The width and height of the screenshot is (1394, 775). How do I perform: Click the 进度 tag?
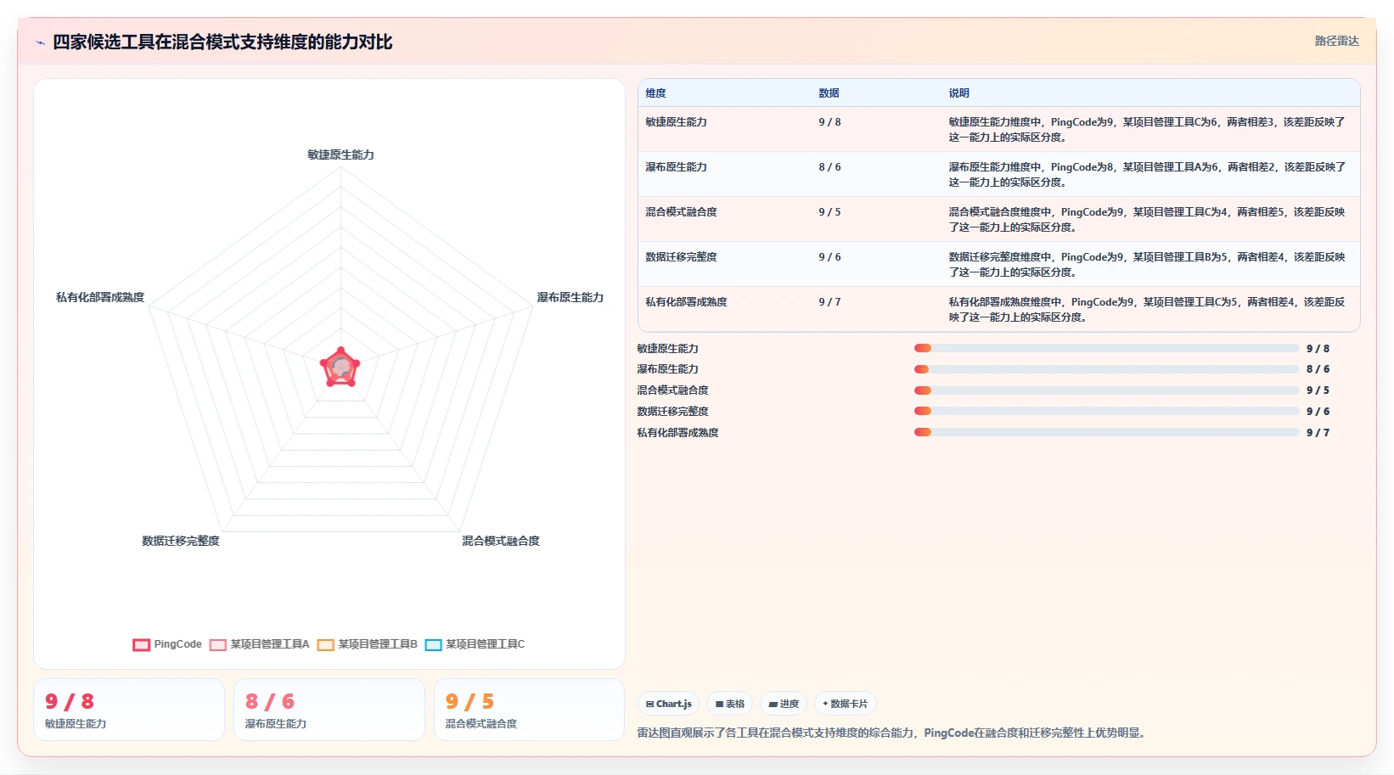coord(784,704)
